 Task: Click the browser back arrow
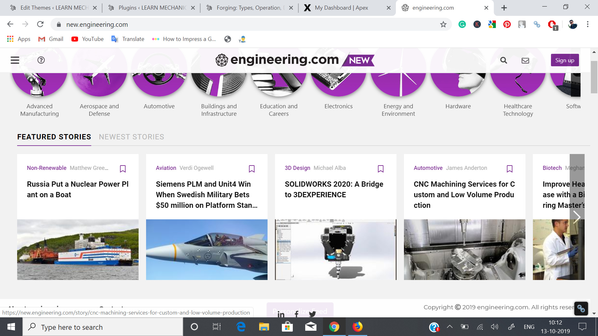click(x=10, y=24)
